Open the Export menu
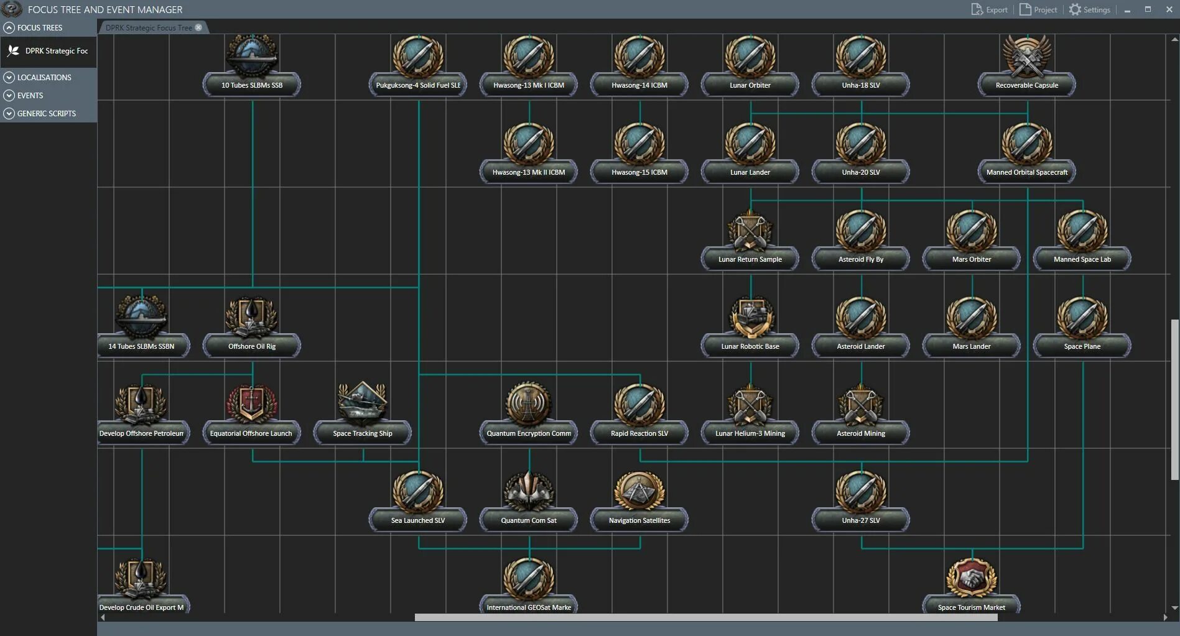 [x=990, y=9]
